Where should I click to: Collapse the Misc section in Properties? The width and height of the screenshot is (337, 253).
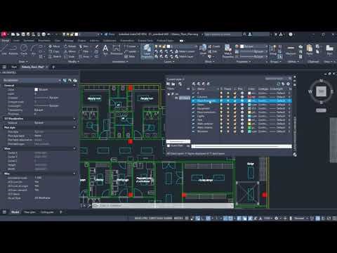[74, 174]
